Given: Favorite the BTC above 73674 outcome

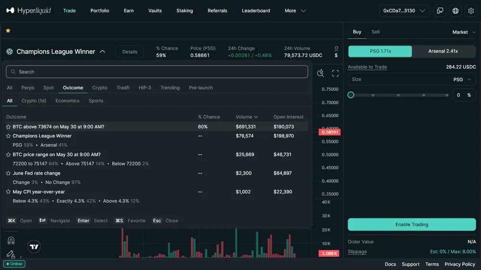Looking at the screenshot, I should coord(8,126).
